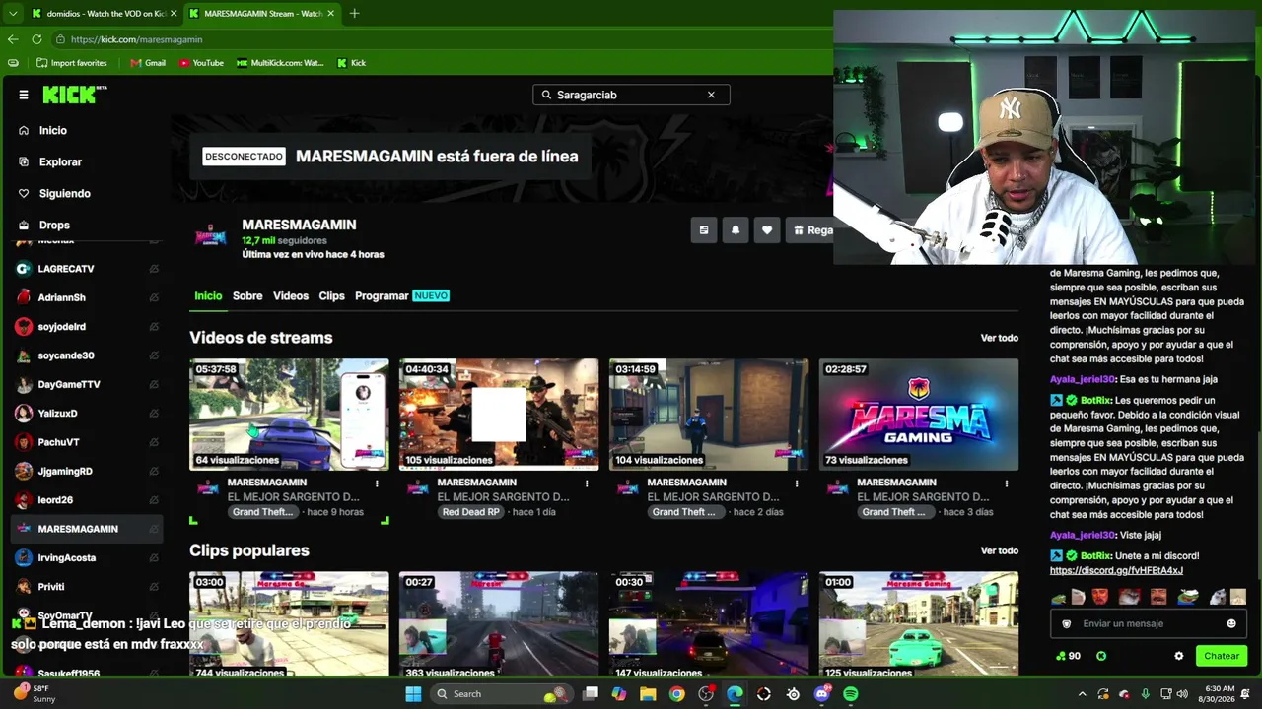Open the discord.gg link in chat
The width and height of the screenshot is (1262, 709).
pos(1116,570)
